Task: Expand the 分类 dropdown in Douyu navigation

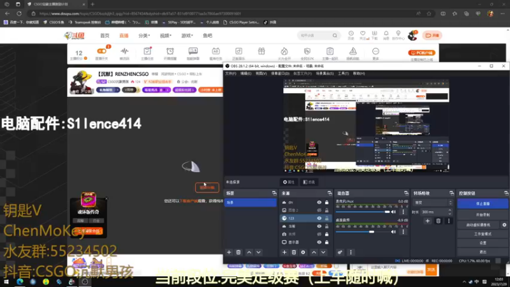Action: click(x=144, y=36)
